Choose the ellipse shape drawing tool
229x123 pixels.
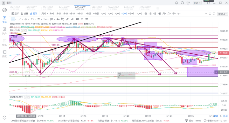point(32,19)
